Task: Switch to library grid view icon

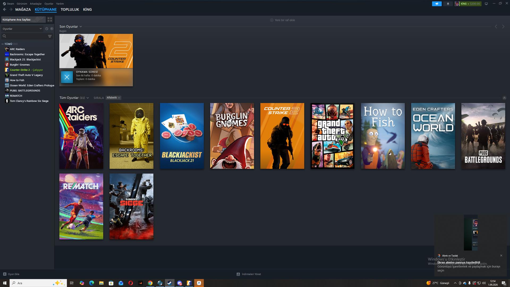Action: click(50, 20)
